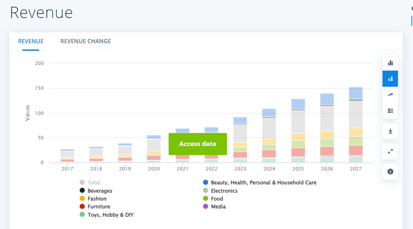Open the chart info icon
The width and height of the screenshot is (413, 229).
click(x=390, y=172)
